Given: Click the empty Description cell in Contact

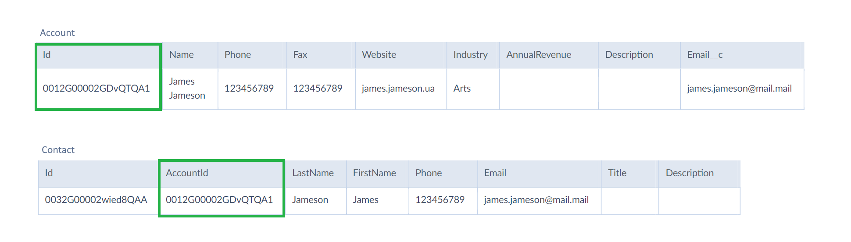Looking at the screenshot, I should (x=700, y=201).
